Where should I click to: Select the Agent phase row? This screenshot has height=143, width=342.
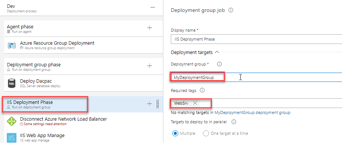coord(83,28)
